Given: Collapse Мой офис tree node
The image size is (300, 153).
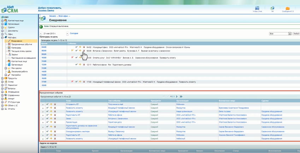Looking at the screenshot, I should pyautogui.click(x=2, y=37).
